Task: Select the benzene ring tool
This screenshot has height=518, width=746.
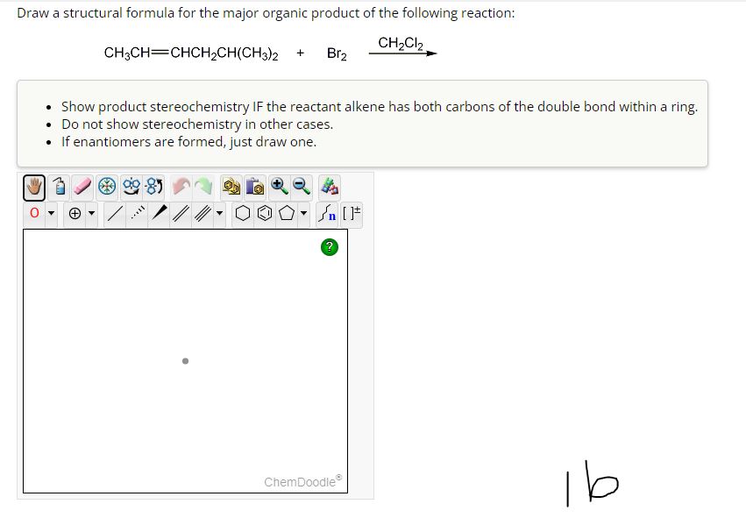Action: click(265, 214)
